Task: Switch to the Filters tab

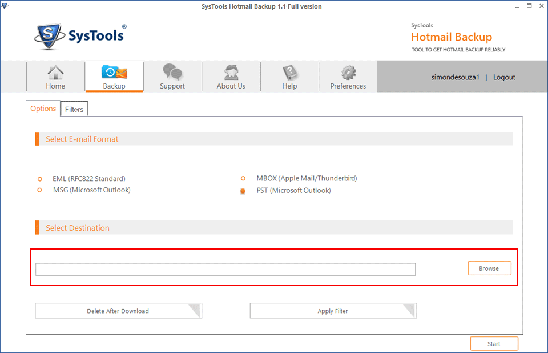Action: tap(74, 109)
